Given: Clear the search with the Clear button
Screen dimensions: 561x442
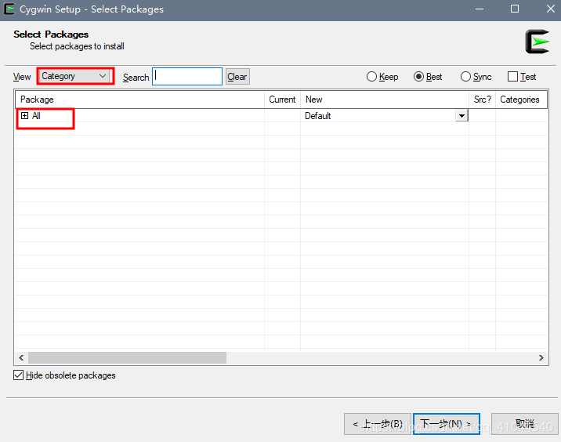Looking at the screenshot, I should click(x=237, y=77).
